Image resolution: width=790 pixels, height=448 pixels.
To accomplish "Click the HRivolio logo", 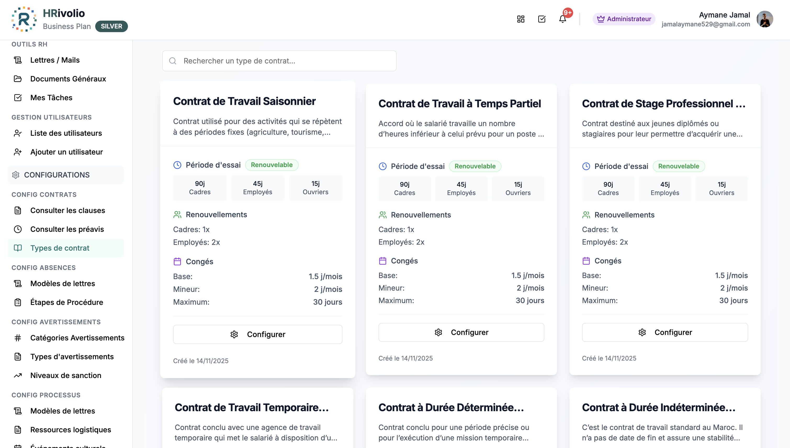I will click(x=24, y=19).
